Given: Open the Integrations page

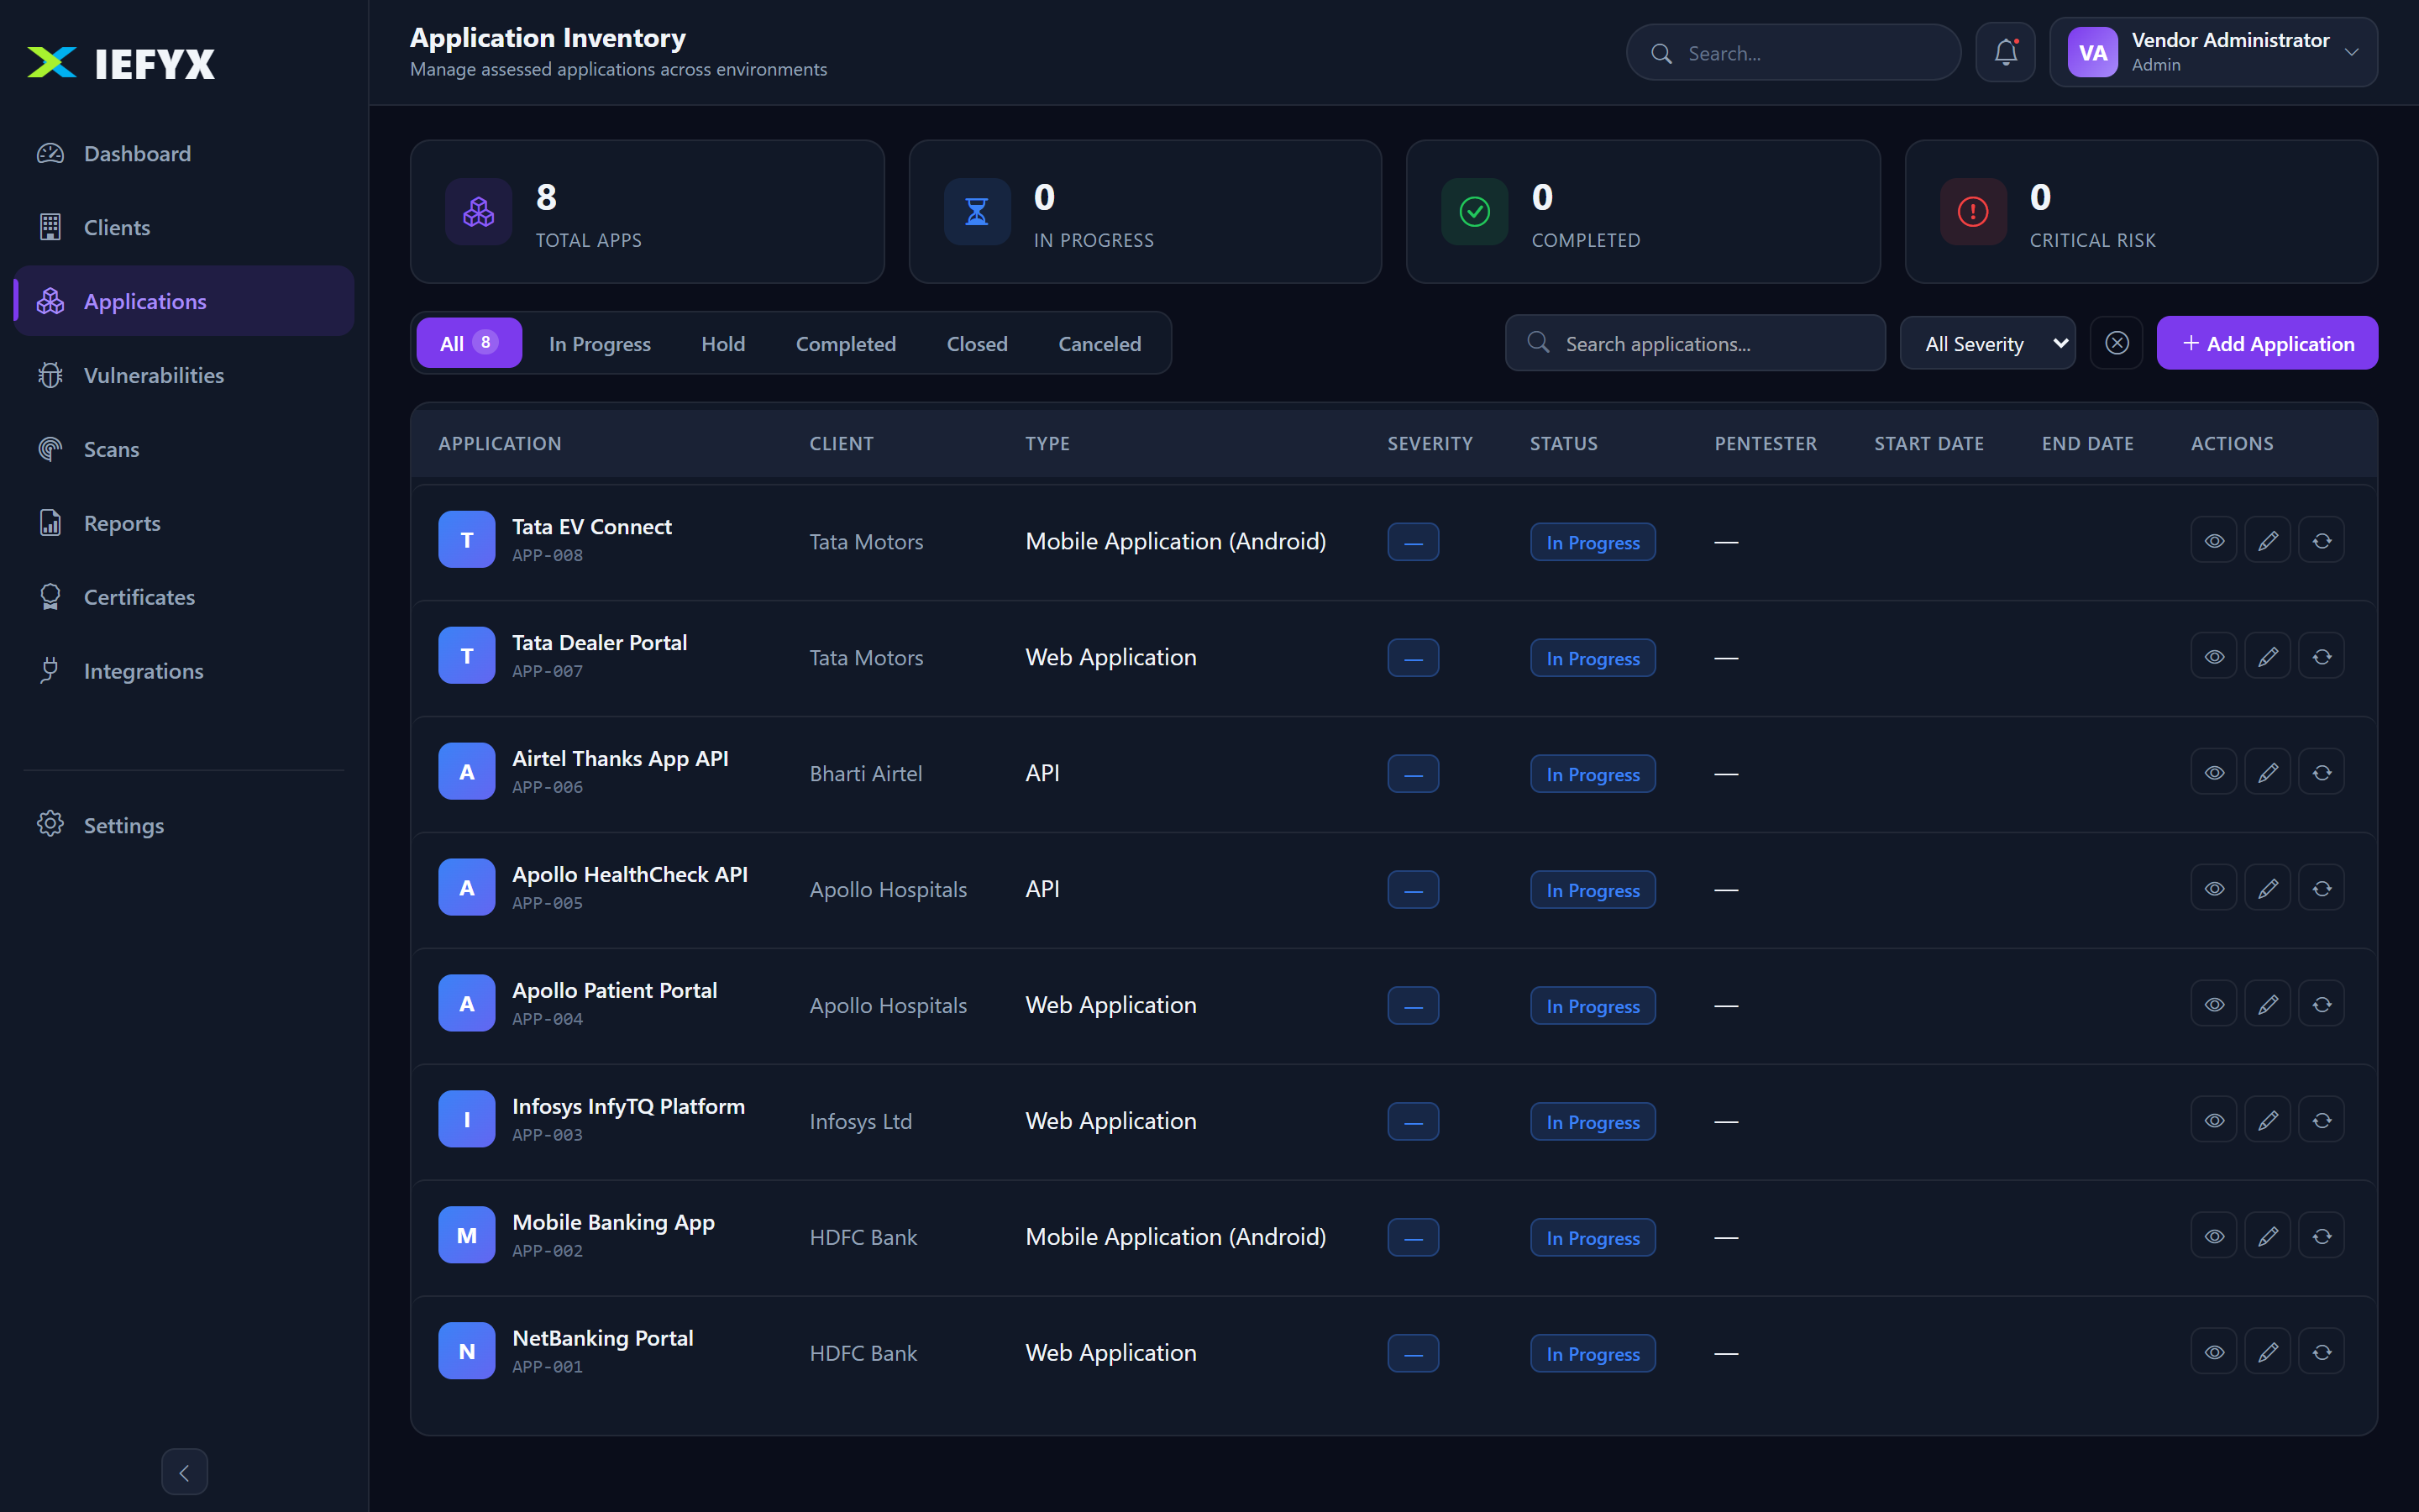Looking at the screenshot, I should (x=184, y=671).
